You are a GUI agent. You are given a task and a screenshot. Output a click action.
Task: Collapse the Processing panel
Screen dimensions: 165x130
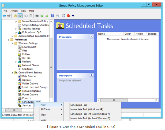pos(91,37)
